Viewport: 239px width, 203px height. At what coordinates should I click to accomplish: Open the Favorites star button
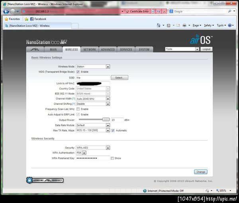click(x=12, y=19)
